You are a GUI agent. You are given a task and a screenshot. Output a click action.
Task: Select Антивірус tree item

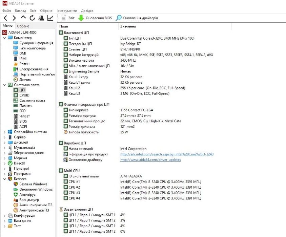(x=24, y=195)
